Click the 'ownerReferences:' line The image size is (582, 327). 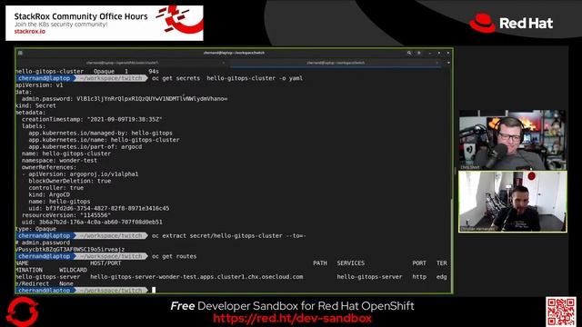49,167
